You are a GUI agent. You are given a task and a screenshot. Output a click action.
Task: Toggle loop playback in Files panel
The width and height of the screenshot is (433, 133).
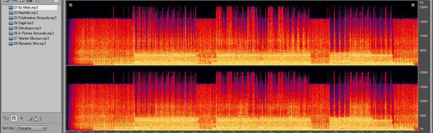(x=14, y=118)
